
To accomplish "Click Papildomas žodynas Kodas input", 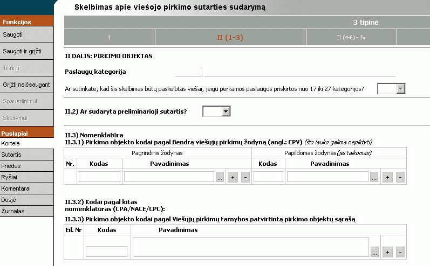I will [x=268, y=177].
